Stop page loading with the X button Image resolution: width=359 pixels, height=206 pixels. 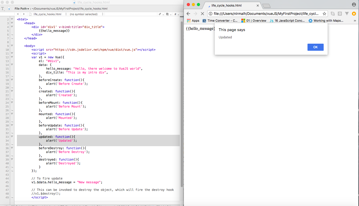click(202, 14)
